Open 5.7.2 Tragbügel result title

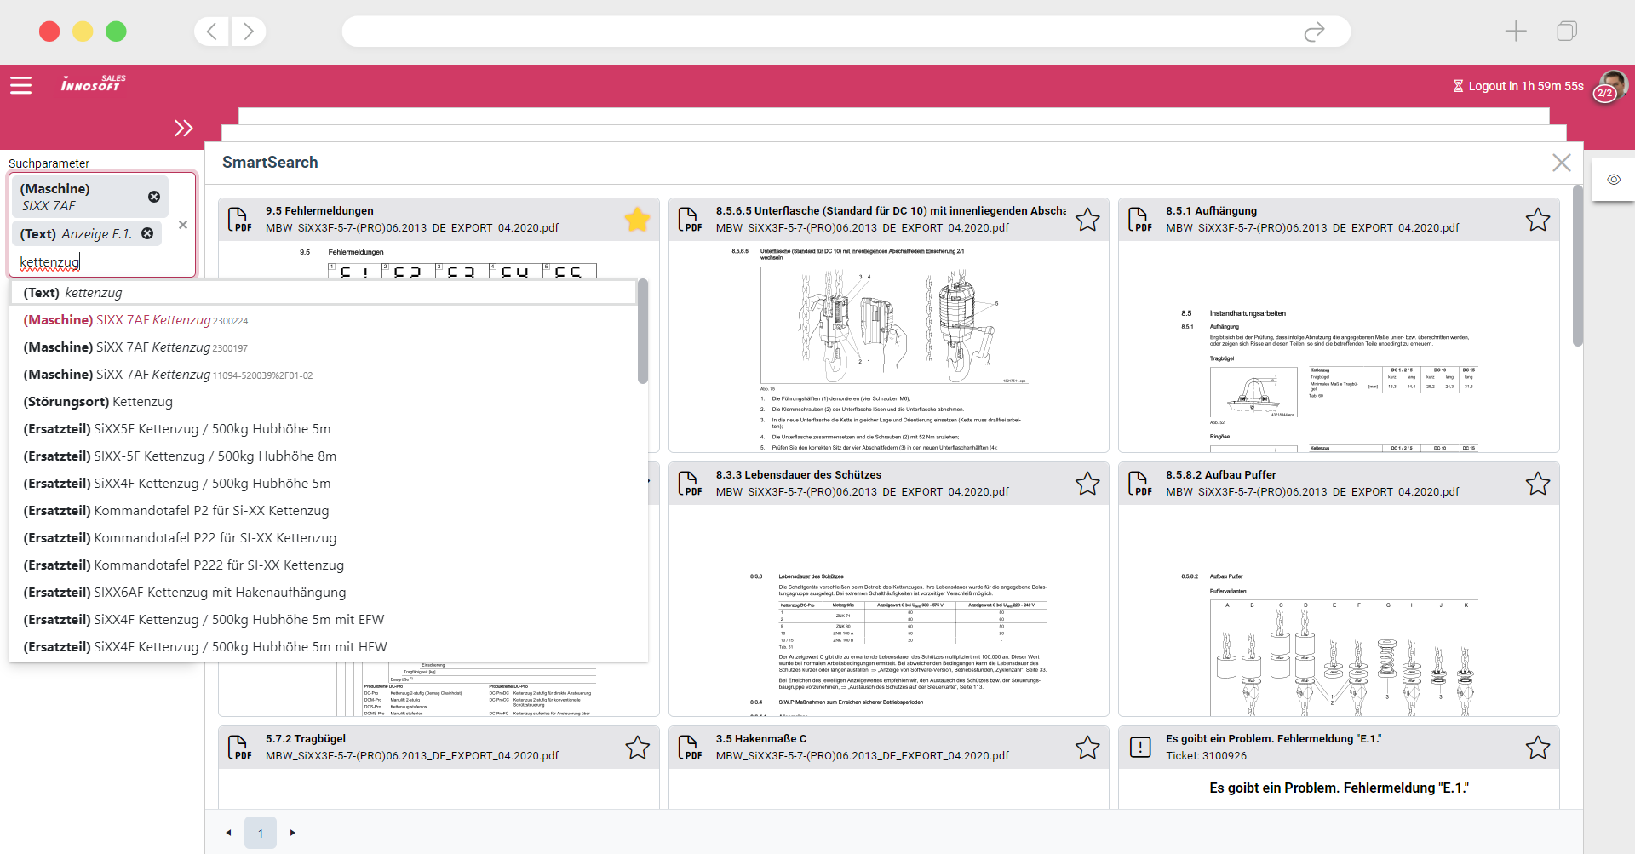(306, 739)
